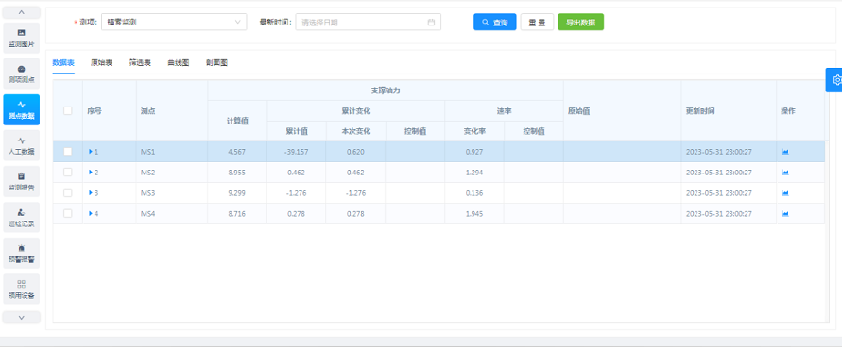Image resolution: width=842 pixels, height=347 pixels.
Task: Open chart icon for MS2 row
Action: (x=785, y=173)
